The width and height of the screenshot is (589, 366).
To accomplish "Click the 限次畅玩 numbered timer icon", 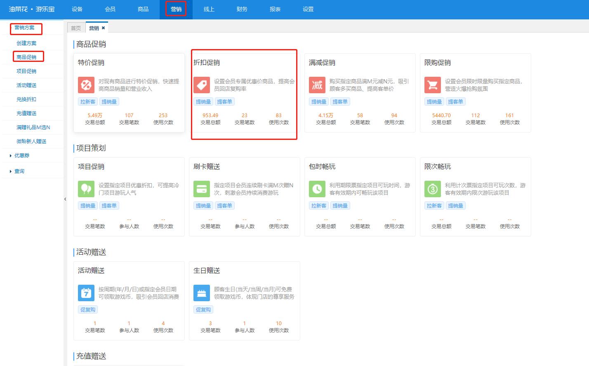I will (433, 189).
